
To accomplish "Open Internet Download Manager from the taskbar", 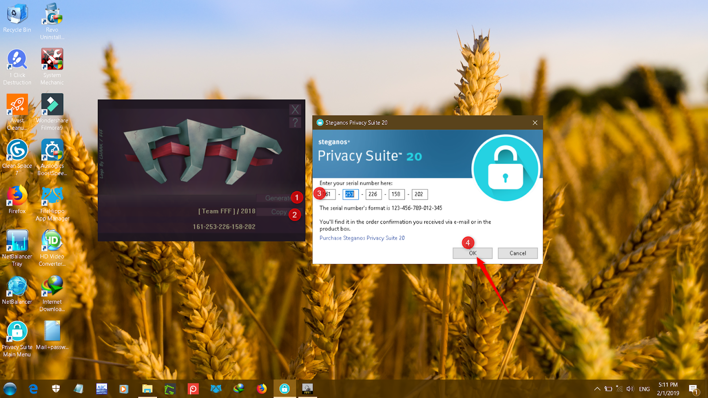I will coord(239,388).
